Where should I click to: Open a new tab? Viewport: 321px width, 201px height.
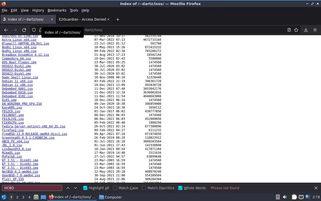click(x=118, y=19)
